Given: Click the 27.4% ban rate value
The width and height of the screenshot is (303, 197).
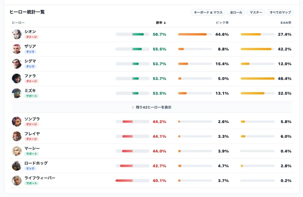Looking at the screenshot, I should pos(285,34).
